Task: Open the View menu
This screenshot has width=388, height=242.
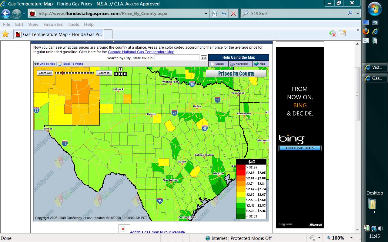Action: [x=33, y=25]
